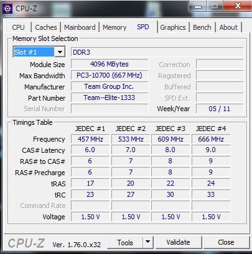This screenshot has width=252, height=254.
Task: Select the SPD tab
Action: pyautogui.click(x=143, y=27)
